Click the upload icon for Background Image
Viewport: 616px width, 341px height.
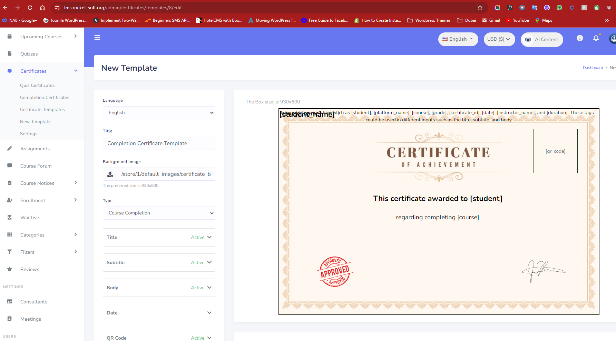110,174
